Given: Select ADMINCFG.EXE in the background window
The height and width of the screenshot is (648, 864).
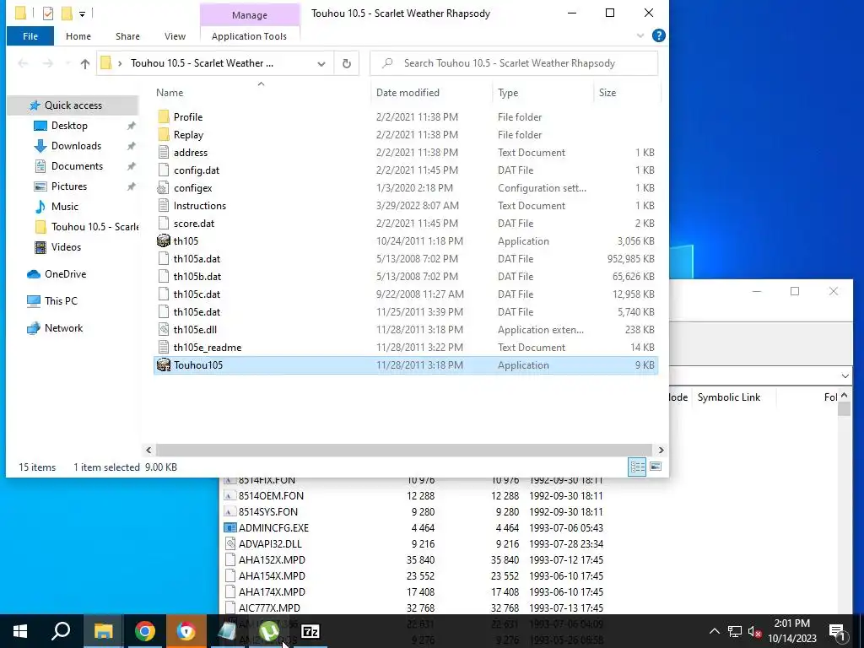Looking at the screenshot, I should pyautogui.click(x=273, y=528).
